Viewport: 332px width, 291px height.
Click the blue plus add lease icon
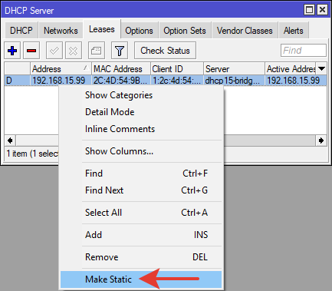tap(12, 51)
